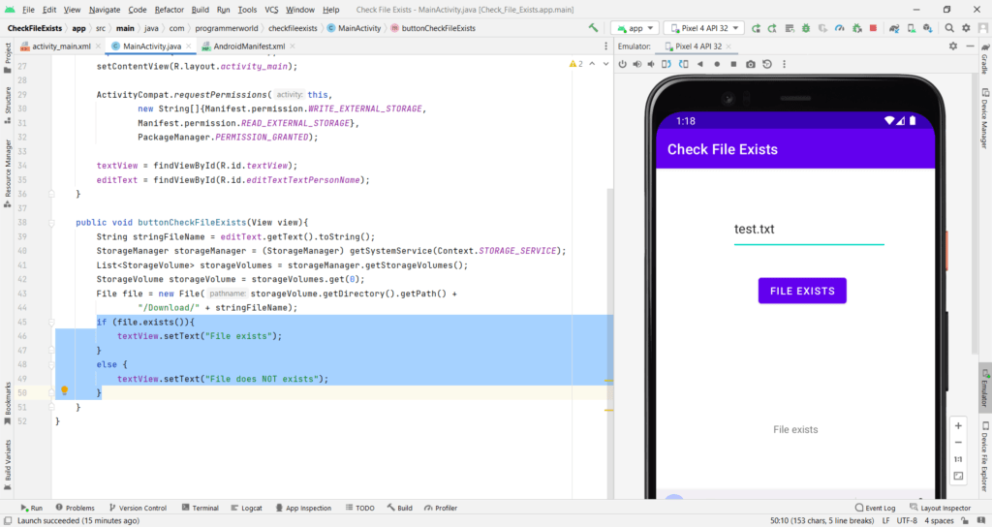Open the Problems tool window
Viewport: 992px width, 527px height.
tap(75, 508)
